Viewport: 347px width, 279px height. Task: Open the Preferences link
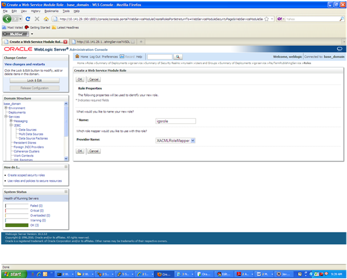pyautogui.click(x=110, y=57)
